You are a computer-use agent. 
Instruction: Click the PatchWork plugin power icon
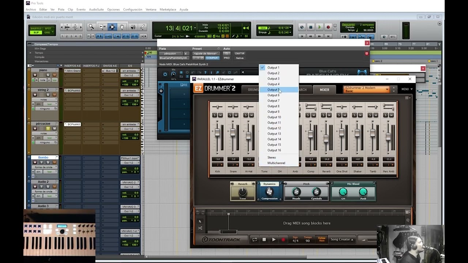pos(165,74)
